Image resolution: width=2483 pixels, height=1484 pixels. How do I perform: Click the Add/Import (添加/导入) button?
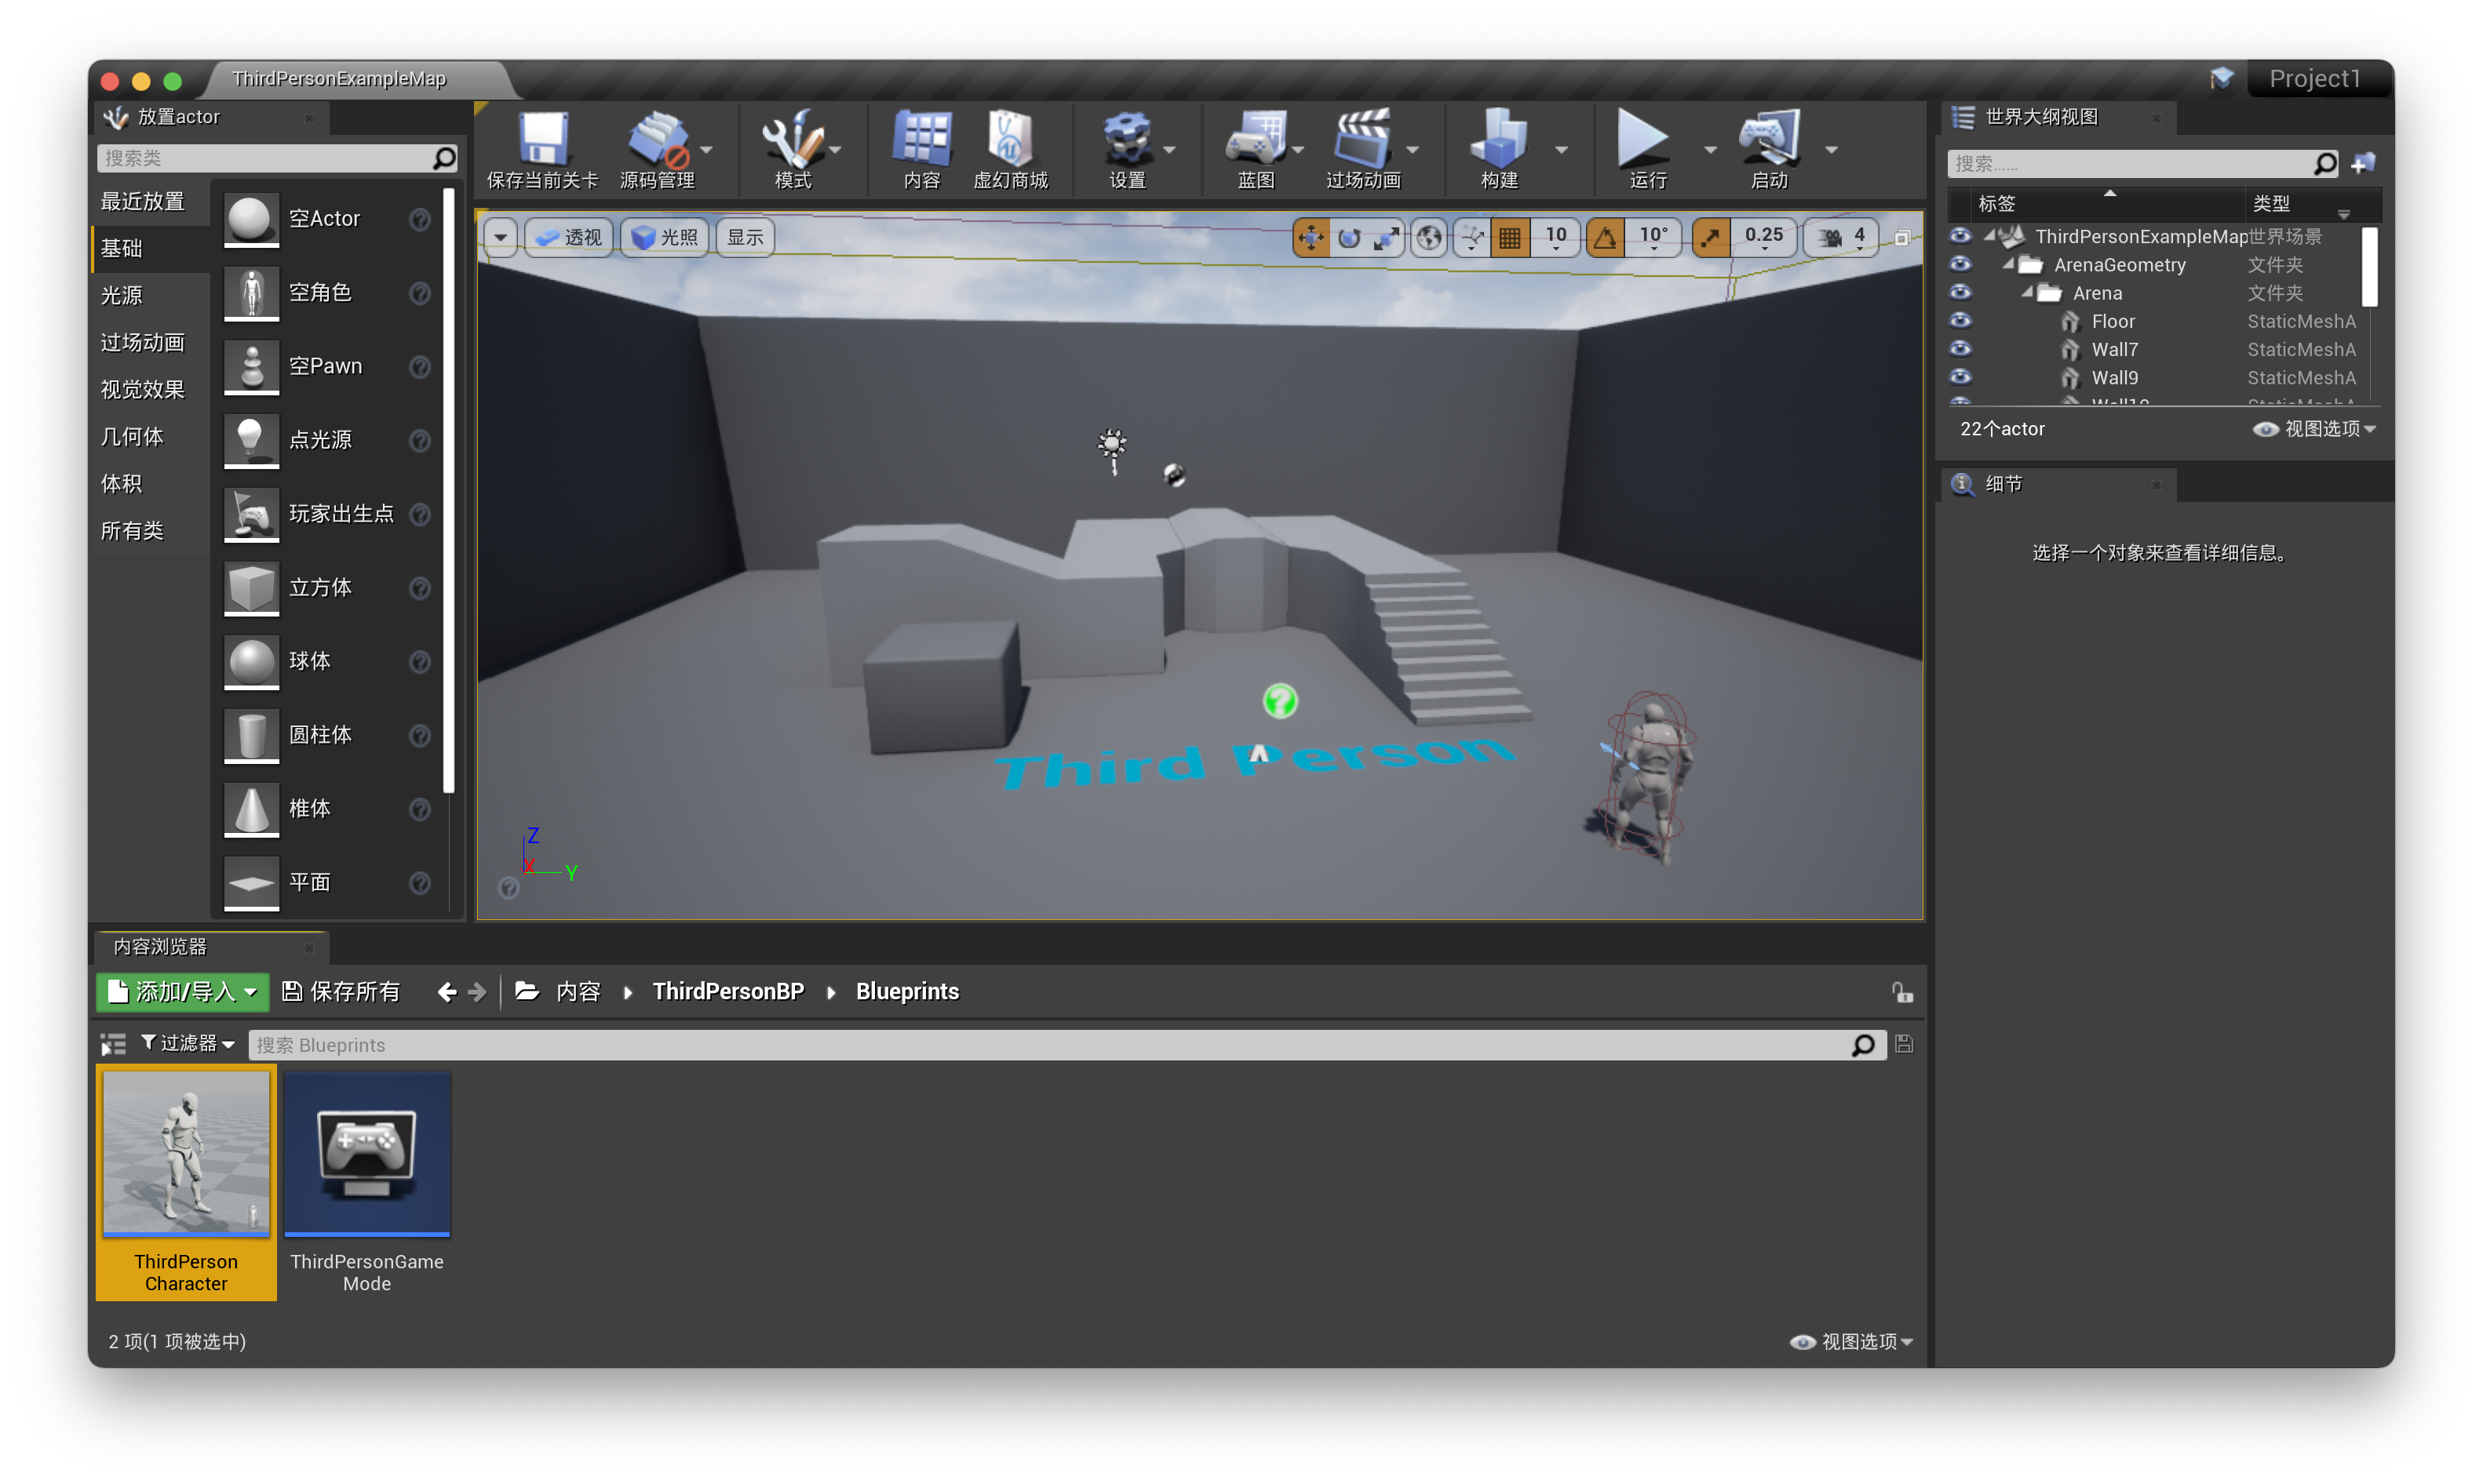click(182, 991)
